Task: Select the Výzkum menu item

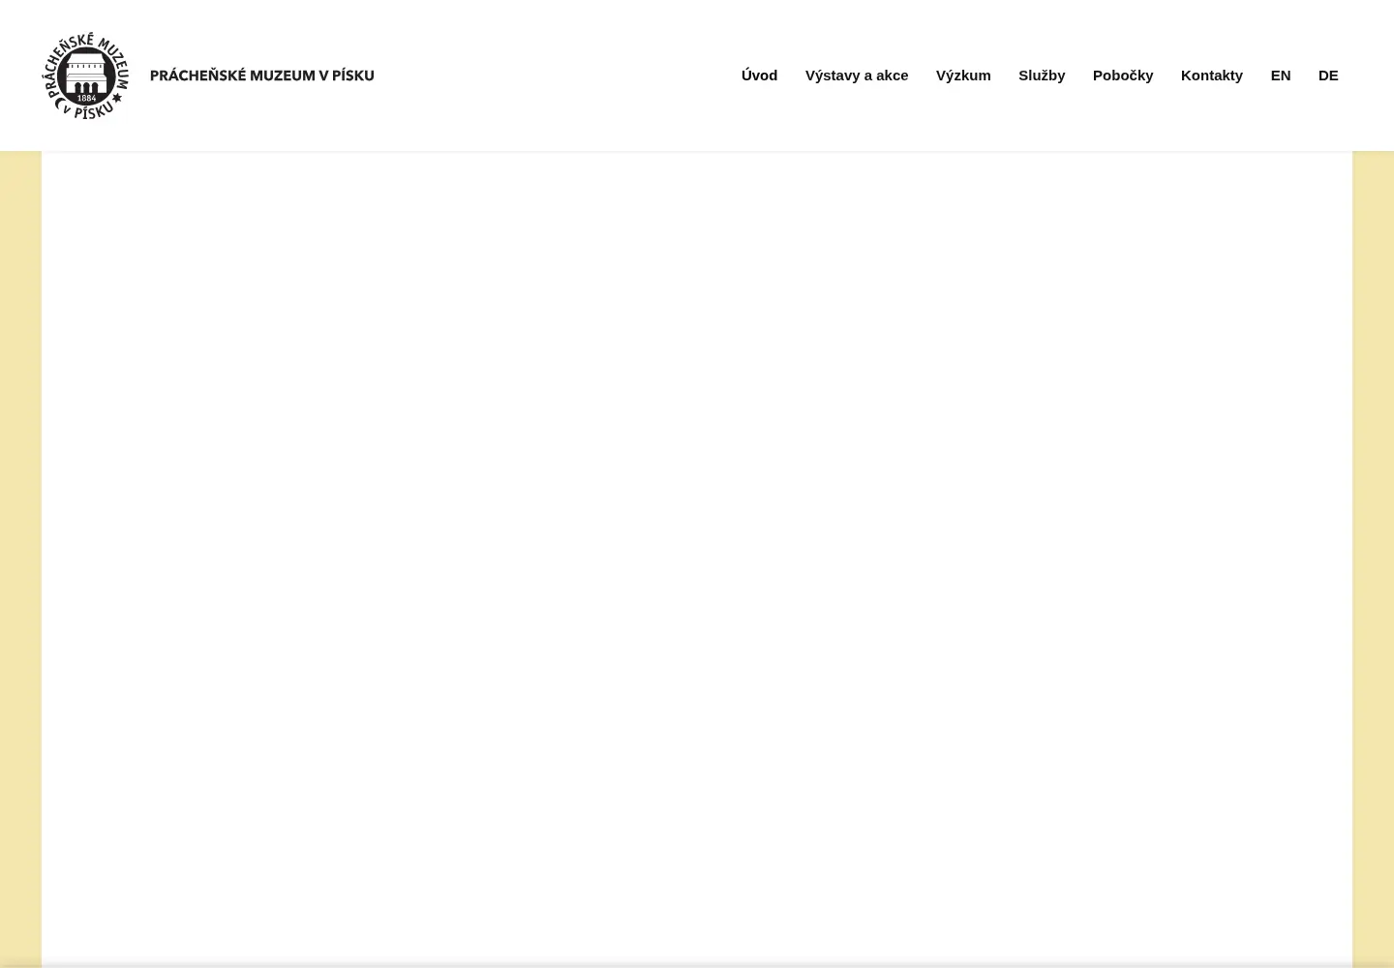Action: pyautogui.click(x=963, y=76)
